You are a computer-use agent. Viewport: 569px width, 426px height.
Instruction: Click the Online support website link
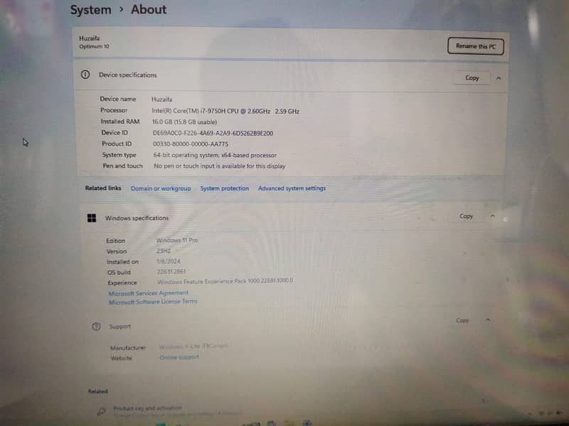(179, 357)
